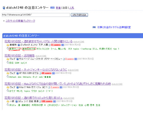Image resolution: width=143 pixels, height=116 pixels.
Task: Open entry 花見川の日記 - 近況報告
Action: coord(20,55)
